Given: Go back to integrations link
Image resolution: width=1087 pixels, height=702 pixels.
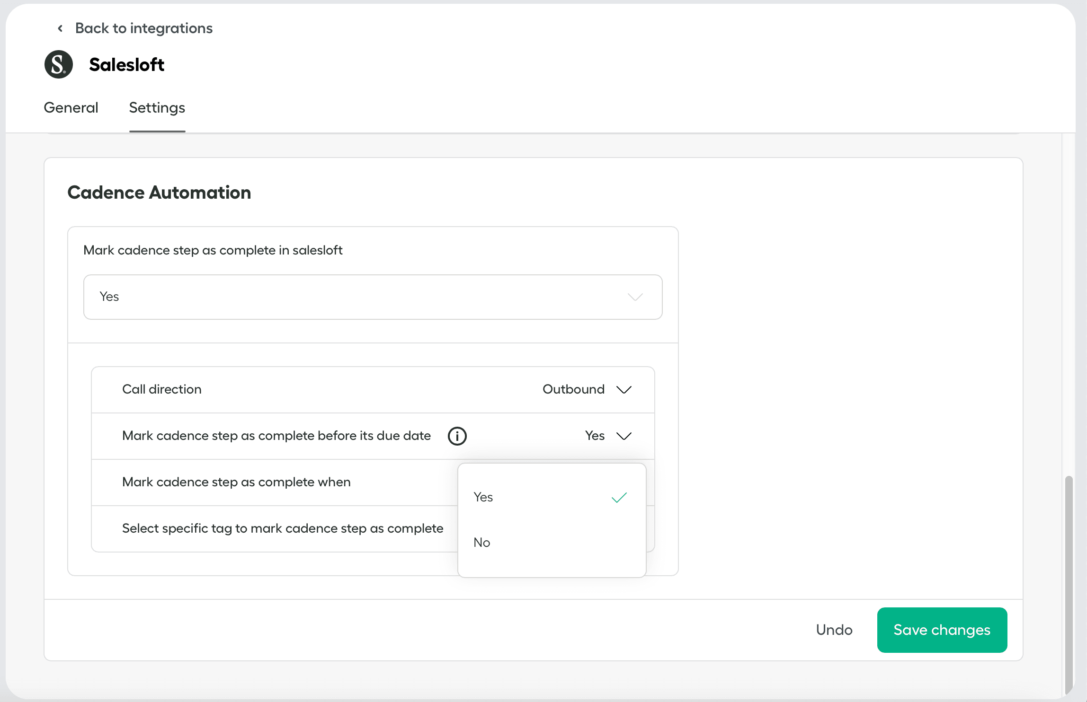Looking at the screenshot, I should point(143,28).
